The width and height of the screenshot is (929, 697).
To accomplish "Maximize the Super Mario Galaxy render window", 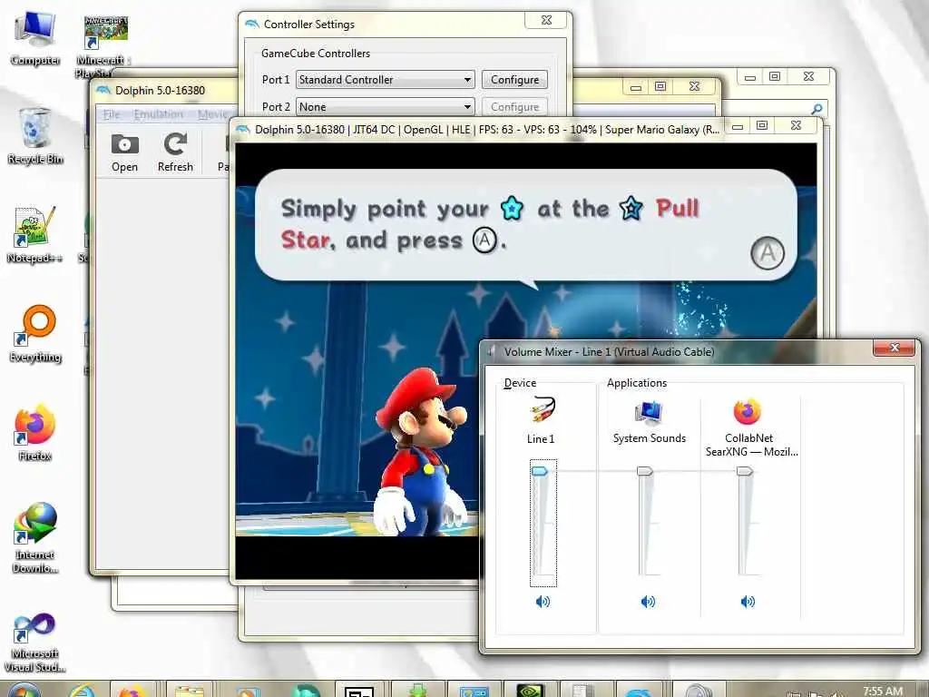I will (x=762, y=125).
